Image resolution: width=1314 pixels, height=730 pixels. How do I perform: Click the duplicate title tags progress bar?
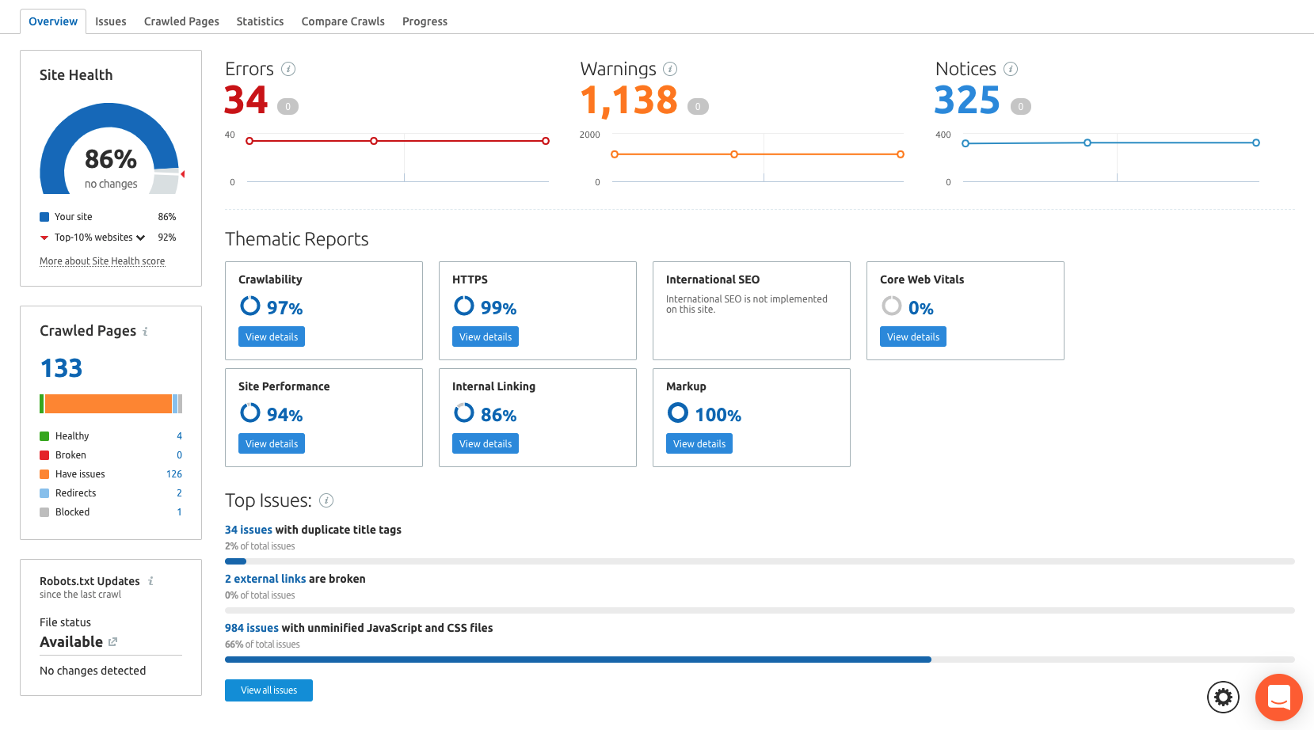point(760,561)
